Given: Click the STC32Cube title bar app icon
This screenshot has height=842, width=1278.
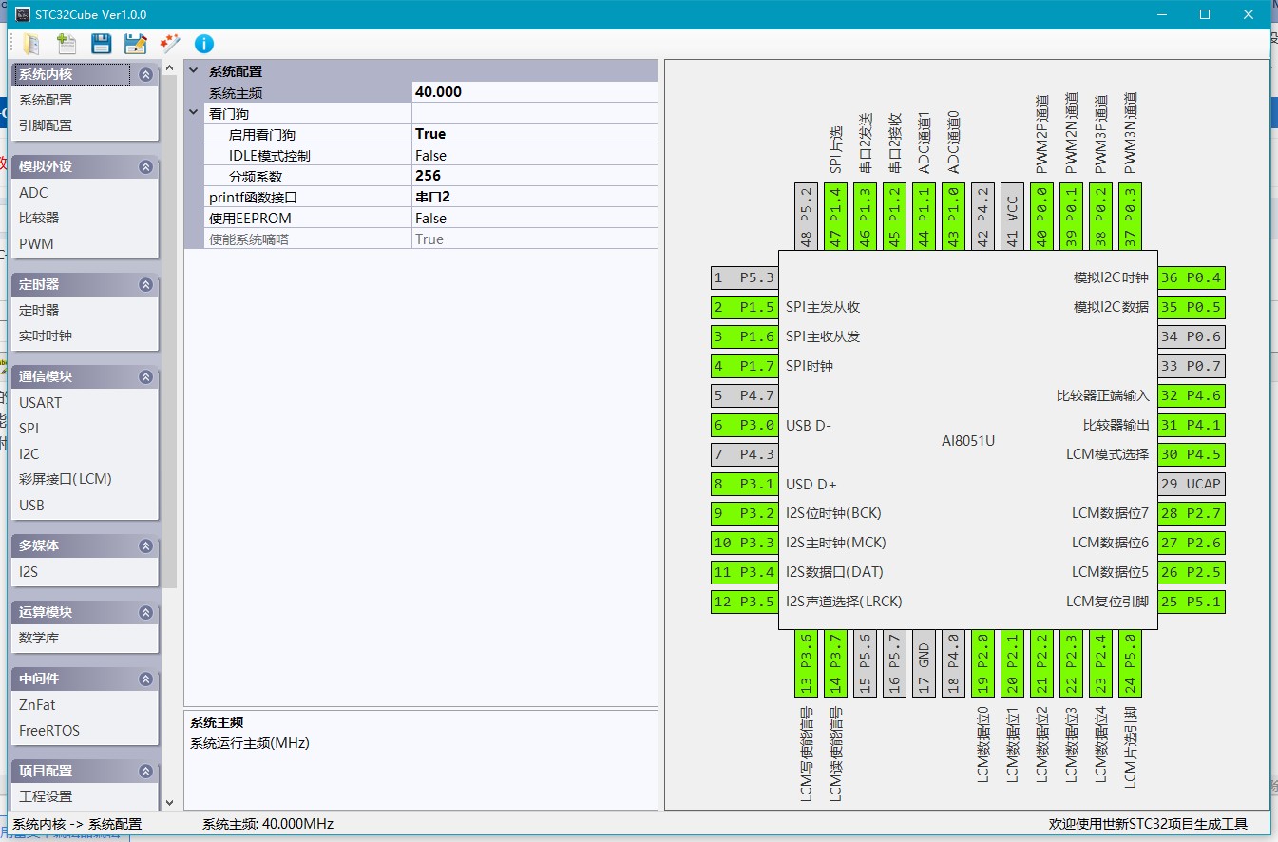Looking at the screenshot, I should tap(23, 14).
